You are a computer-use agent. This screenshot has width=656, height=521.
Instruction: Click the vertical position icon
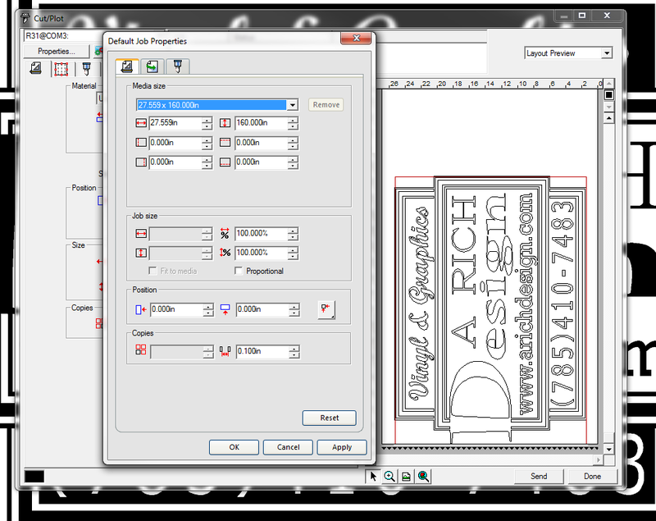coord(225,309)
